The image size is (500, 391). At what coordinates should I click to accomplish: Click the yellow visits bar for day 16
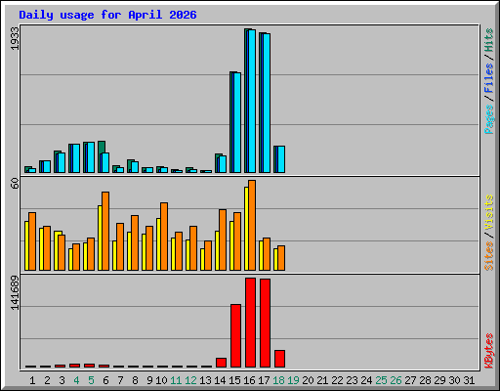[246, 229]
